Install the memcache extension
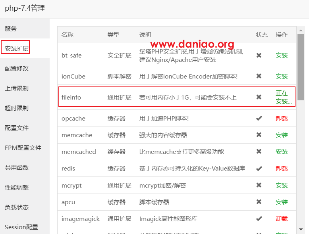This screenshot has width=309, height=234. [282, 135]
